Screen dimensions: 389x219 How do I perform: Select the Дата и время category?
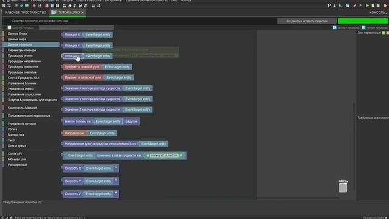(x=17, y=146)
